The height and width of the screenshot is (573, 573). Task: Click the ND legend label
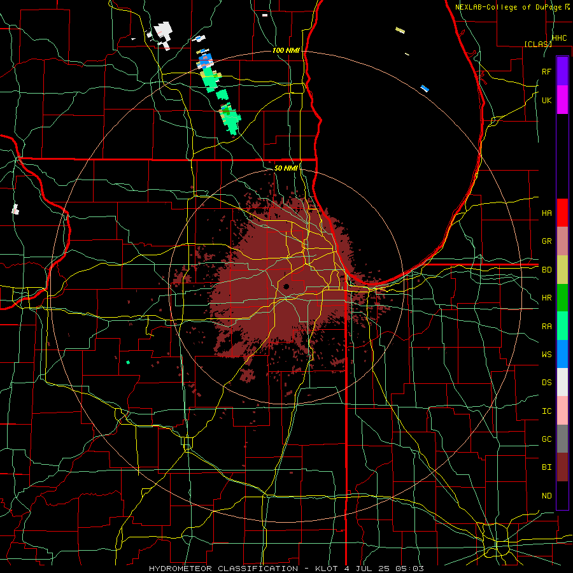pos(546,495)
